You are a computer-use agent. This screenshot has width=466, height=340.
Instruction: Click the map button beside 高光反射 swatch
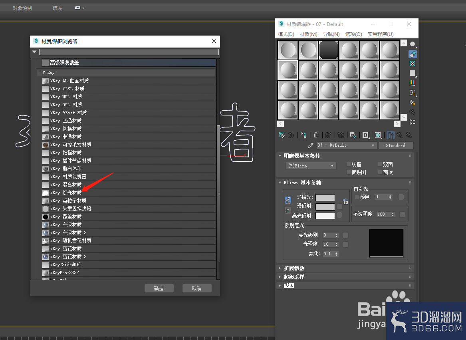point(340,215)
